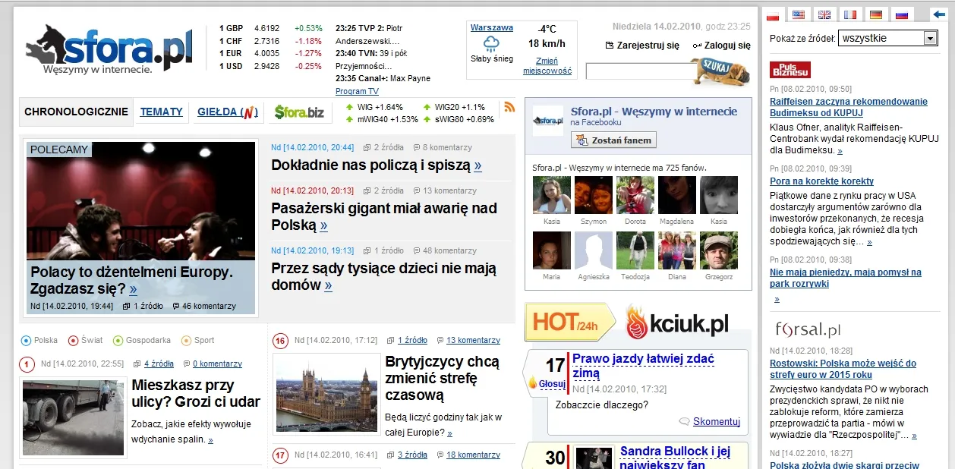Switch to the TEMATY tab
Image resolution: width=955 pixels, height=469 pixels.
(x=162, y=112)
